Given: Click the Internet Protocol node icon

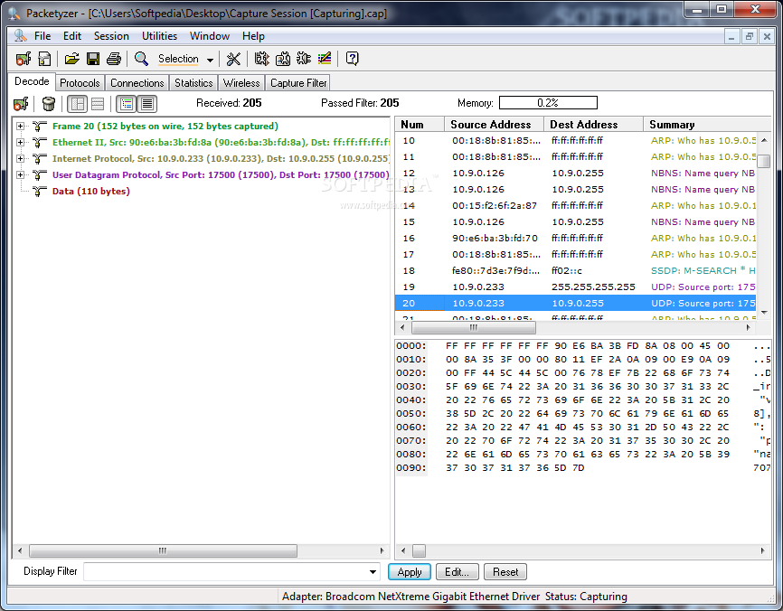Looking at the screenshot, I should click(40, 159).
